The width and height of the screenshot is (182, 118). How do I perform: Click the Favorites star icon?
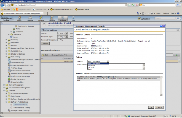(2, 10)
